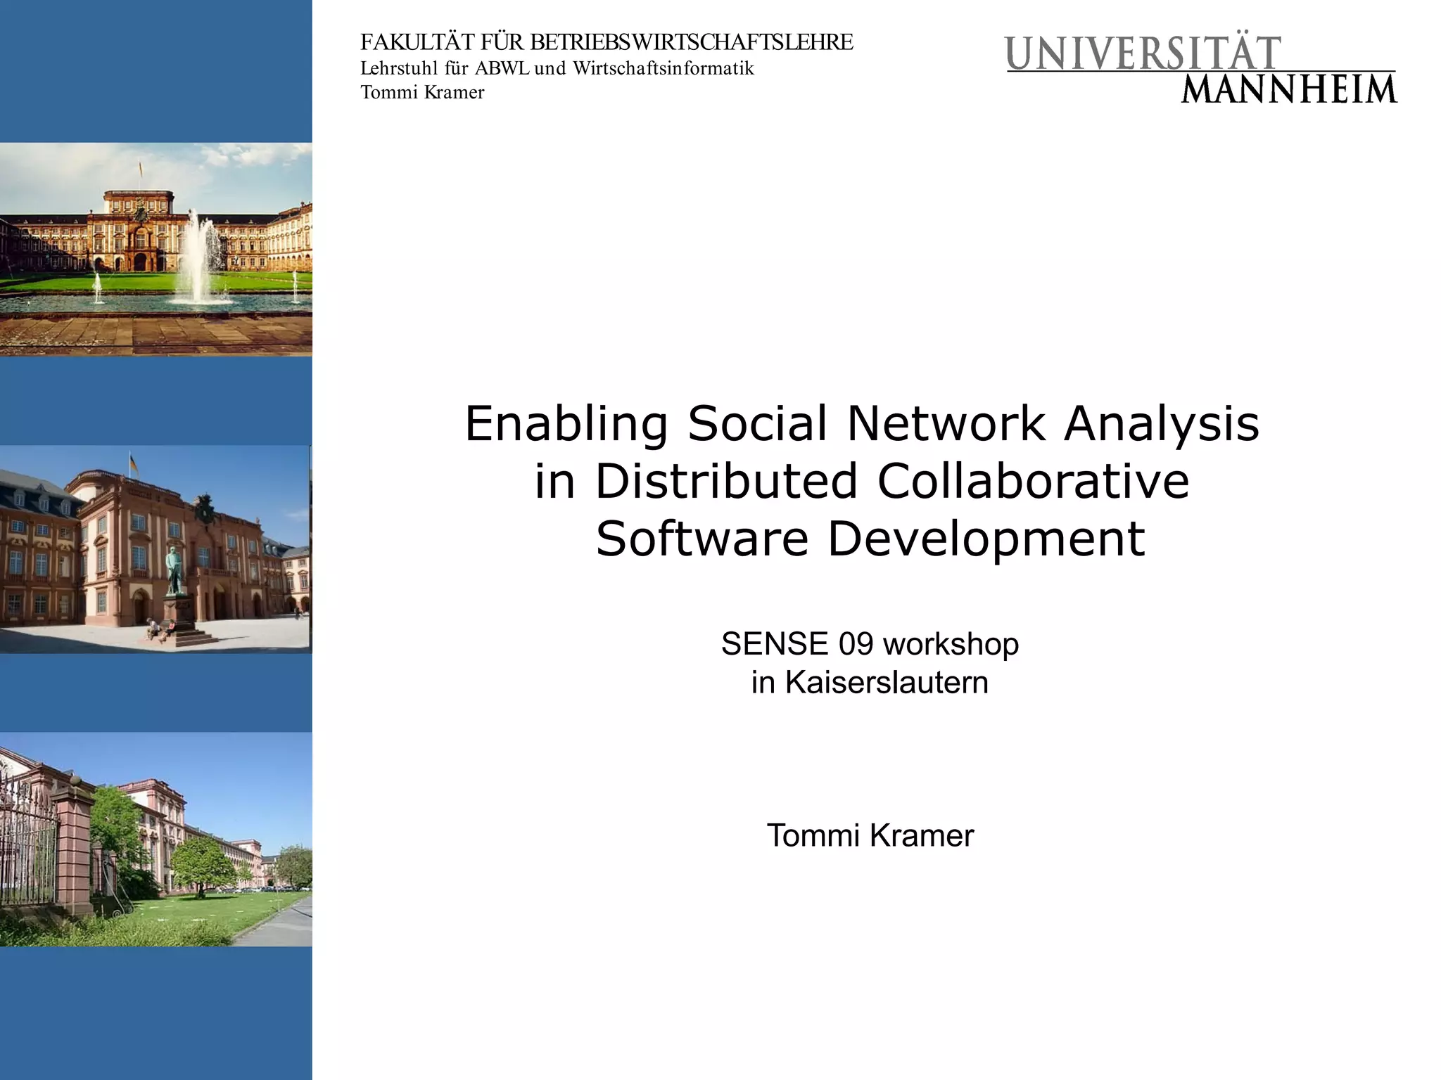Screen dimensions: 1441x1080
Task: Click the title line Enabling Social Network Analysis
Action: point(861,423)
